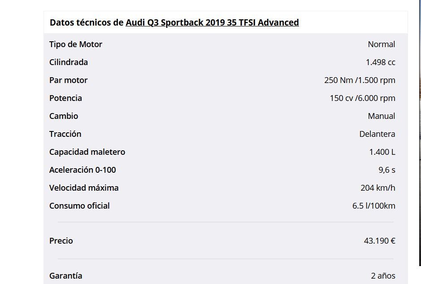Select the Capacidad maletero label
This screenshot has width=421, height=284.
[87, 152]
